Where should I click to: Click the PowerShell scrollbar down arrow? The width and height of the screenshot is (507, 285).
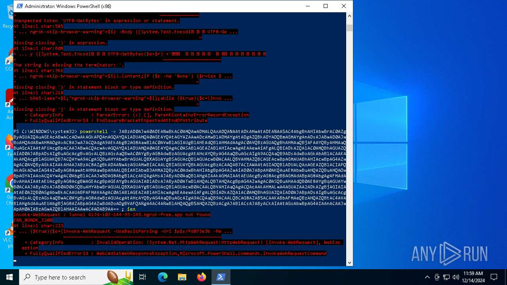click(349, 262)
